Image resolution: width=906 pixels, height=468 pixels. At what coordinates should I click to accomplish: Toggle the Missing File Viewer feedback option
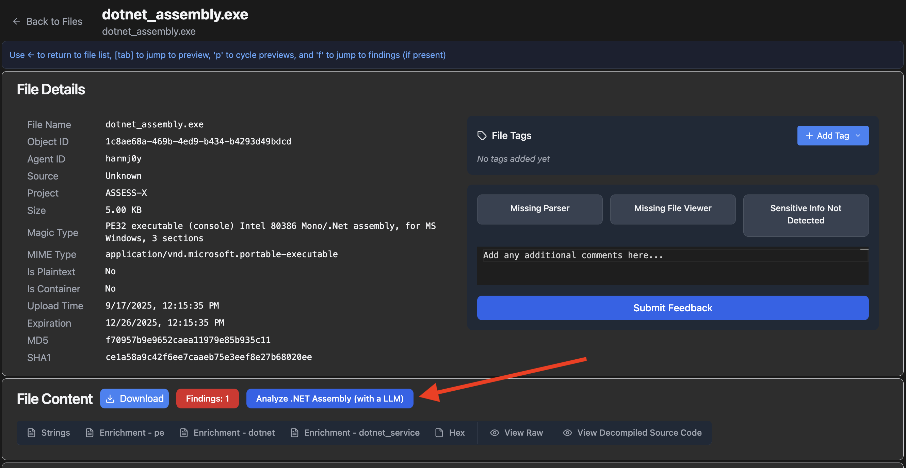[x=673, y=208]
